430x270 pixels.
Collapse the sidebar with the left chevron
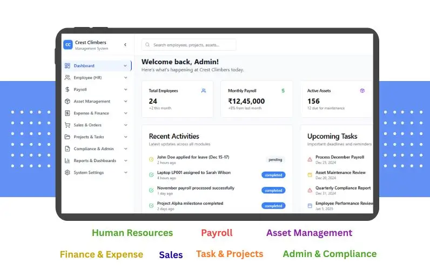tap(125, 45)
